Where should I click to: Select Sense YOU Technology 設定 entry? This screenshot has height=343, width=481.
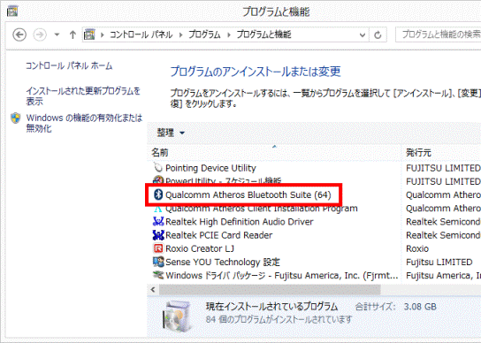click(223, 263)
